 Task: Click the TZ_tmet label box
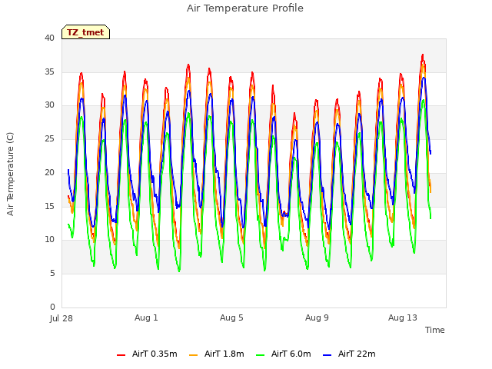[85, 32]
